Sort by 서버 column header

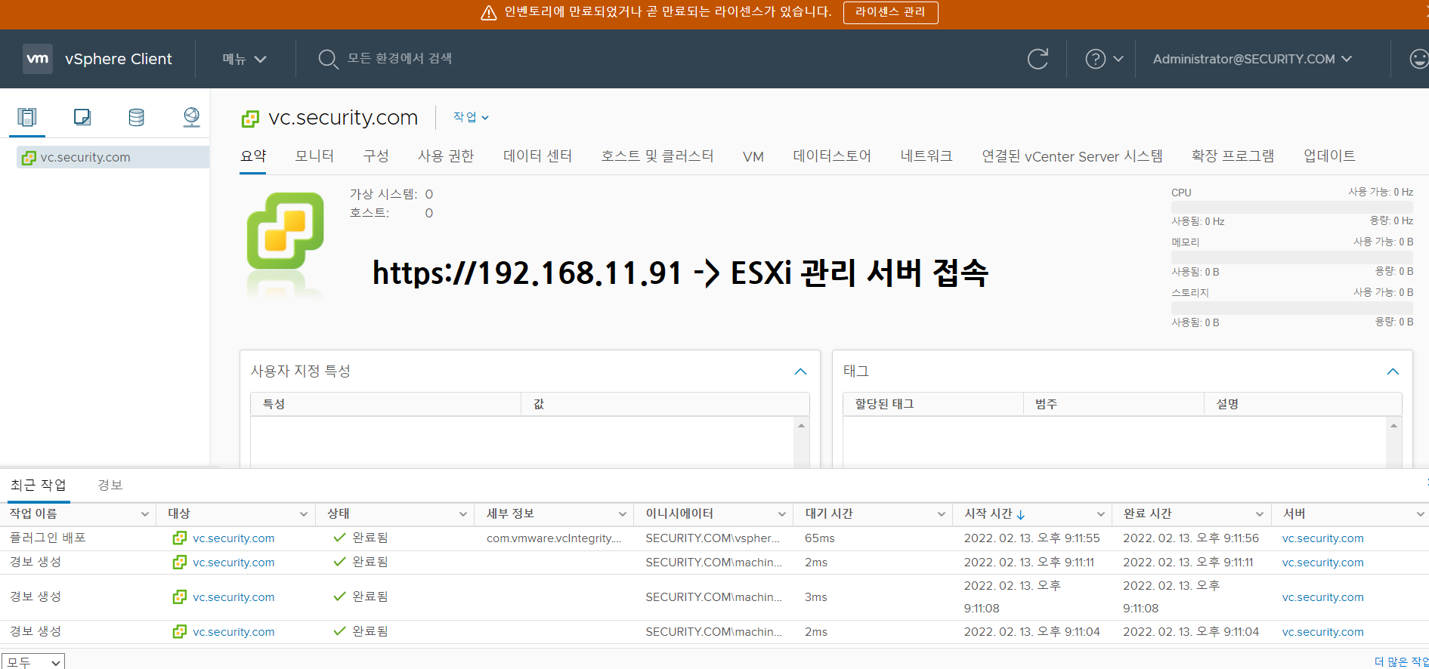(1294, 514)
